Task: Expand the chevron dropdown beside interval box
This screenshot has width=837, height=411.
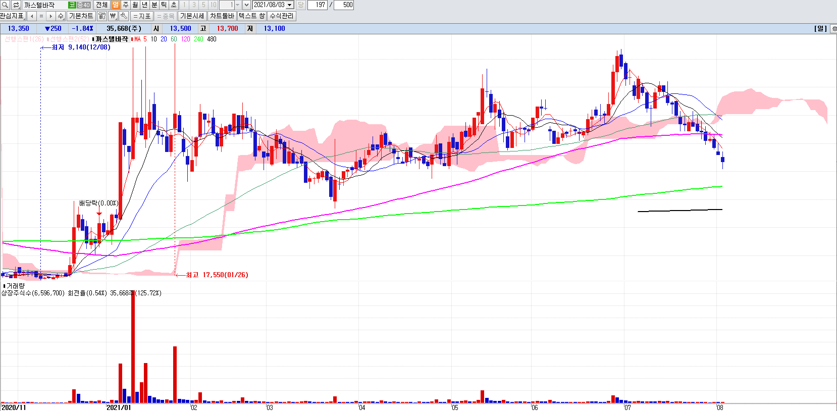Action: tap(246, 5)
